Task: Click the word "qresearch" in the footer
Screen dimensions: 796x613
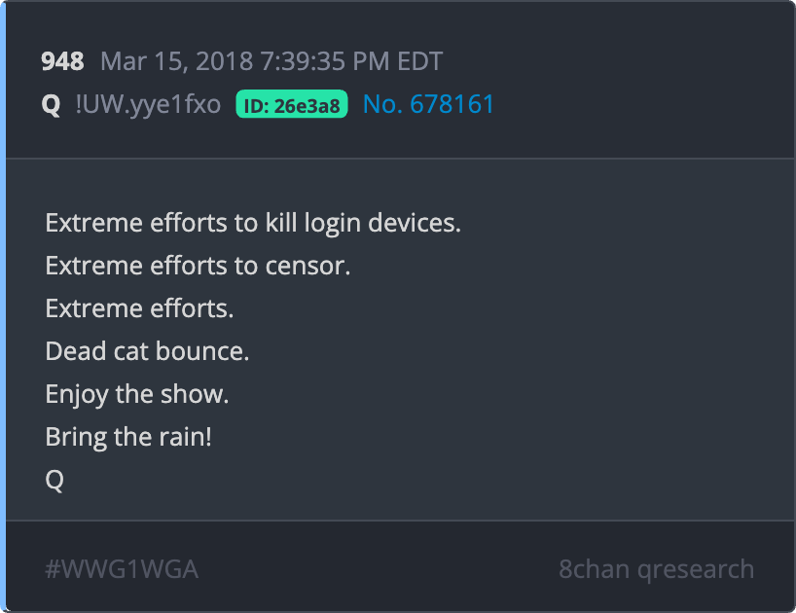Action: click(x=696, y=570)
